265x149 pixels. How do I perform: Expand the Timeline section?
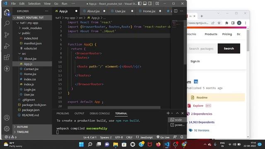tap(32, 132)
